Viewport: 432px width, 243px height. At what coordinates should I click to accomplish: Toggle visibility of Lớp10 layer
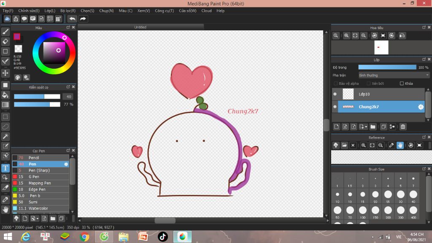(x=335, y=94)
